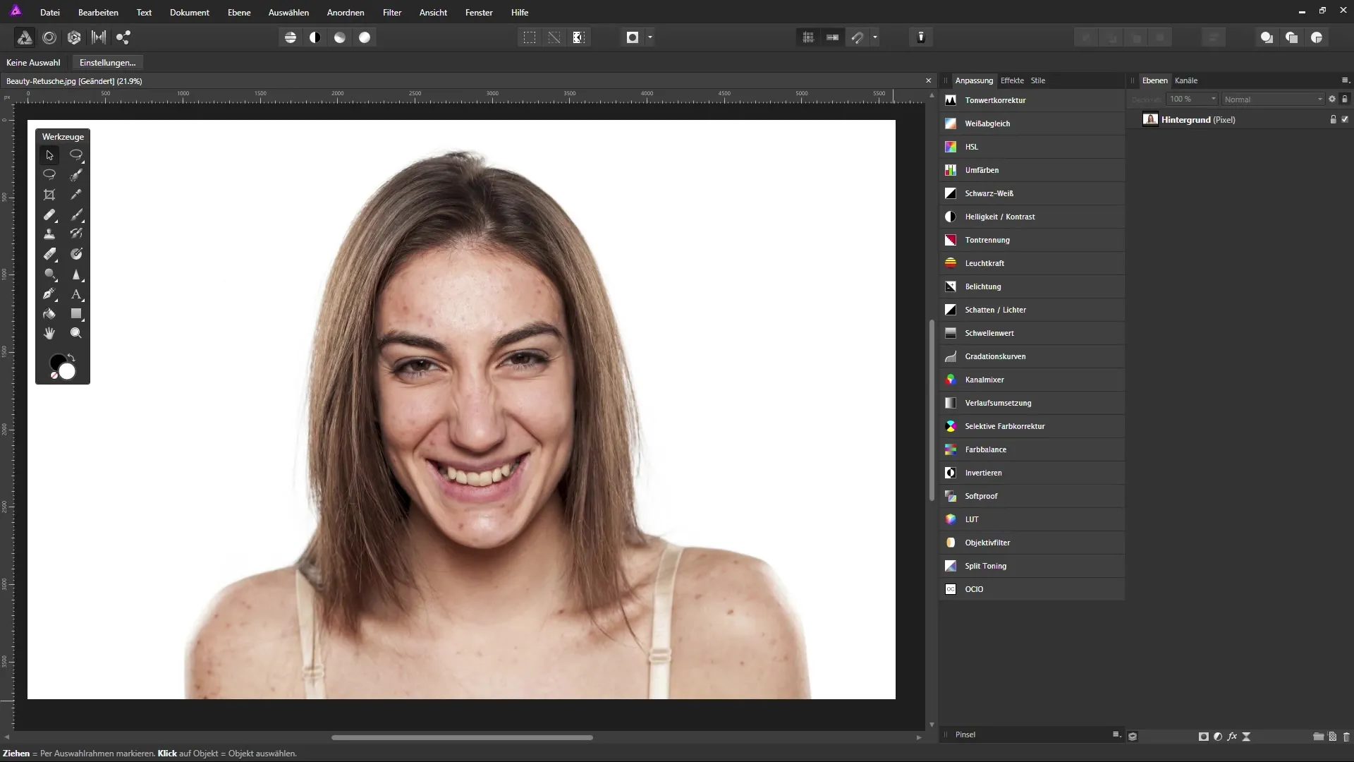Apply auto levels from the toolbar
This screenshot has height=762, width=1354.
(291, 37)
